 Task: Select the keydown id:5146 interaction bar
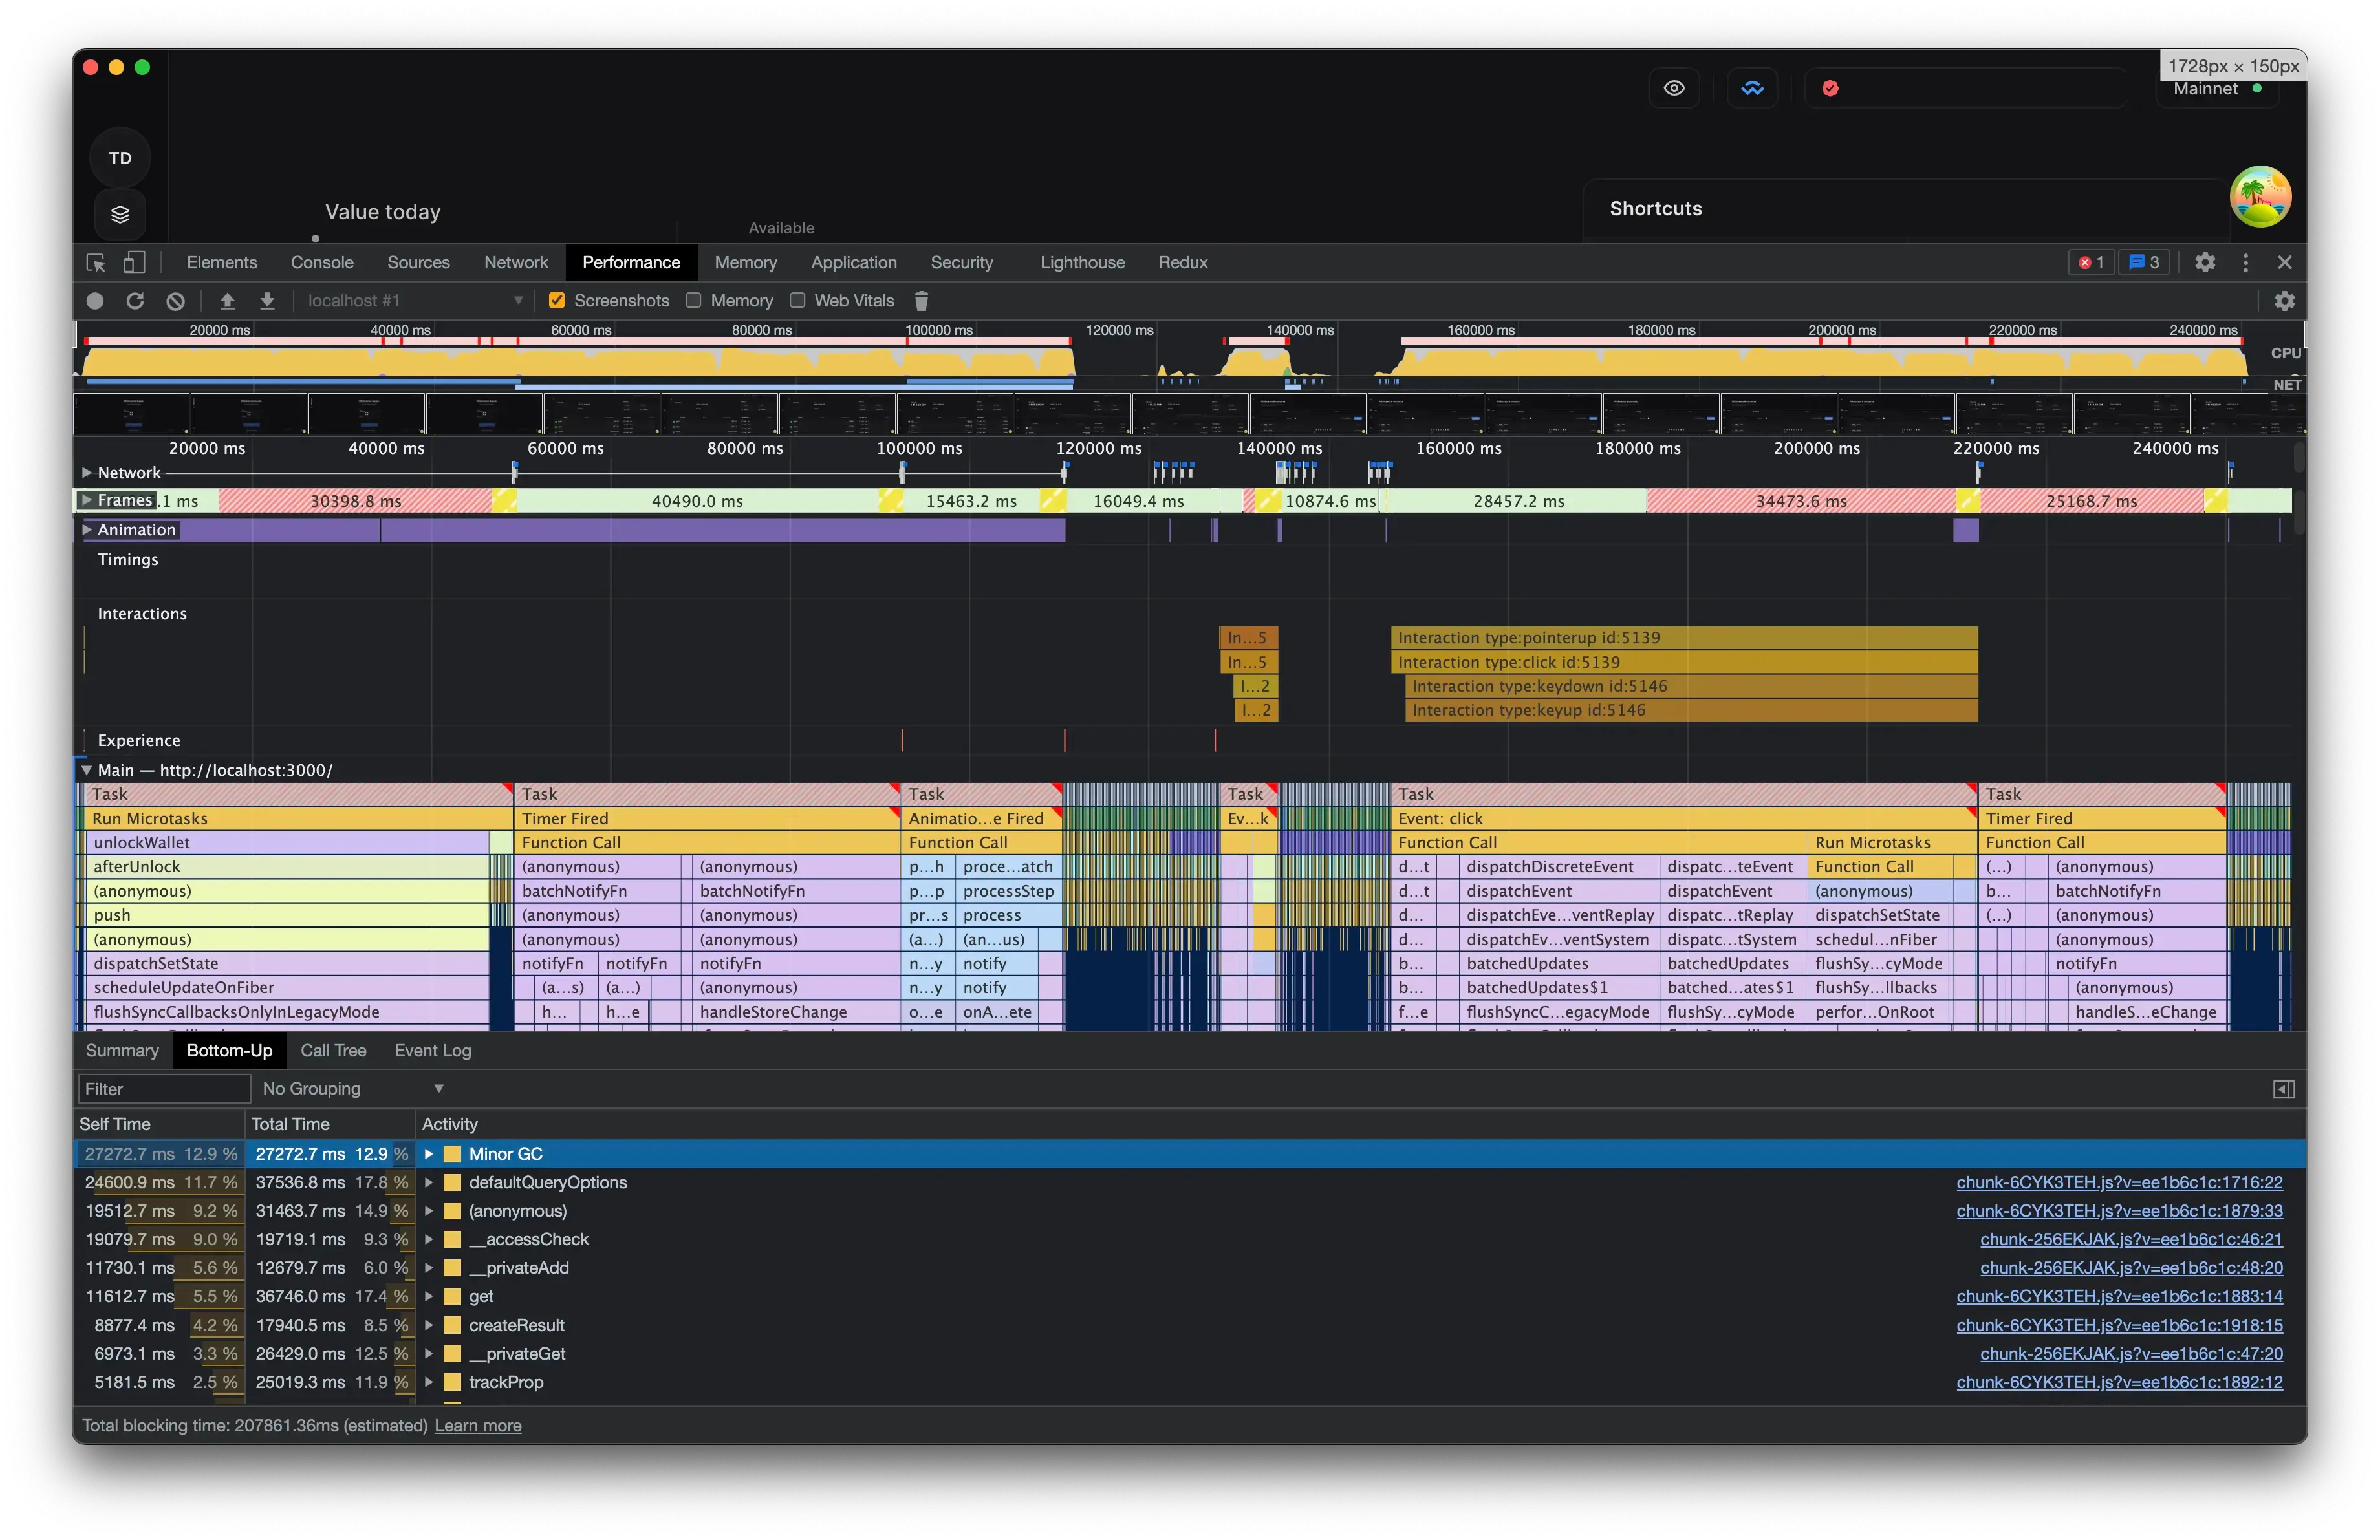pos(1691,687)
